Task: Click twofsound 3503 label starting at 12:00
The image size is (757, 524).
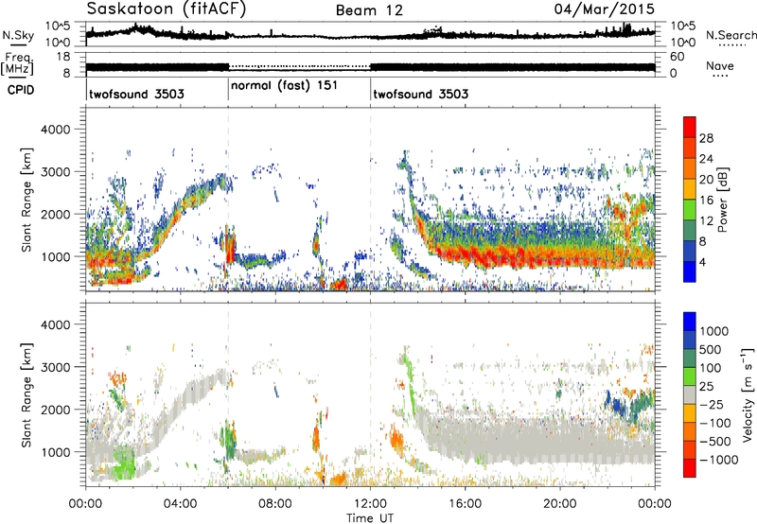Action: (x=421, y=94)
